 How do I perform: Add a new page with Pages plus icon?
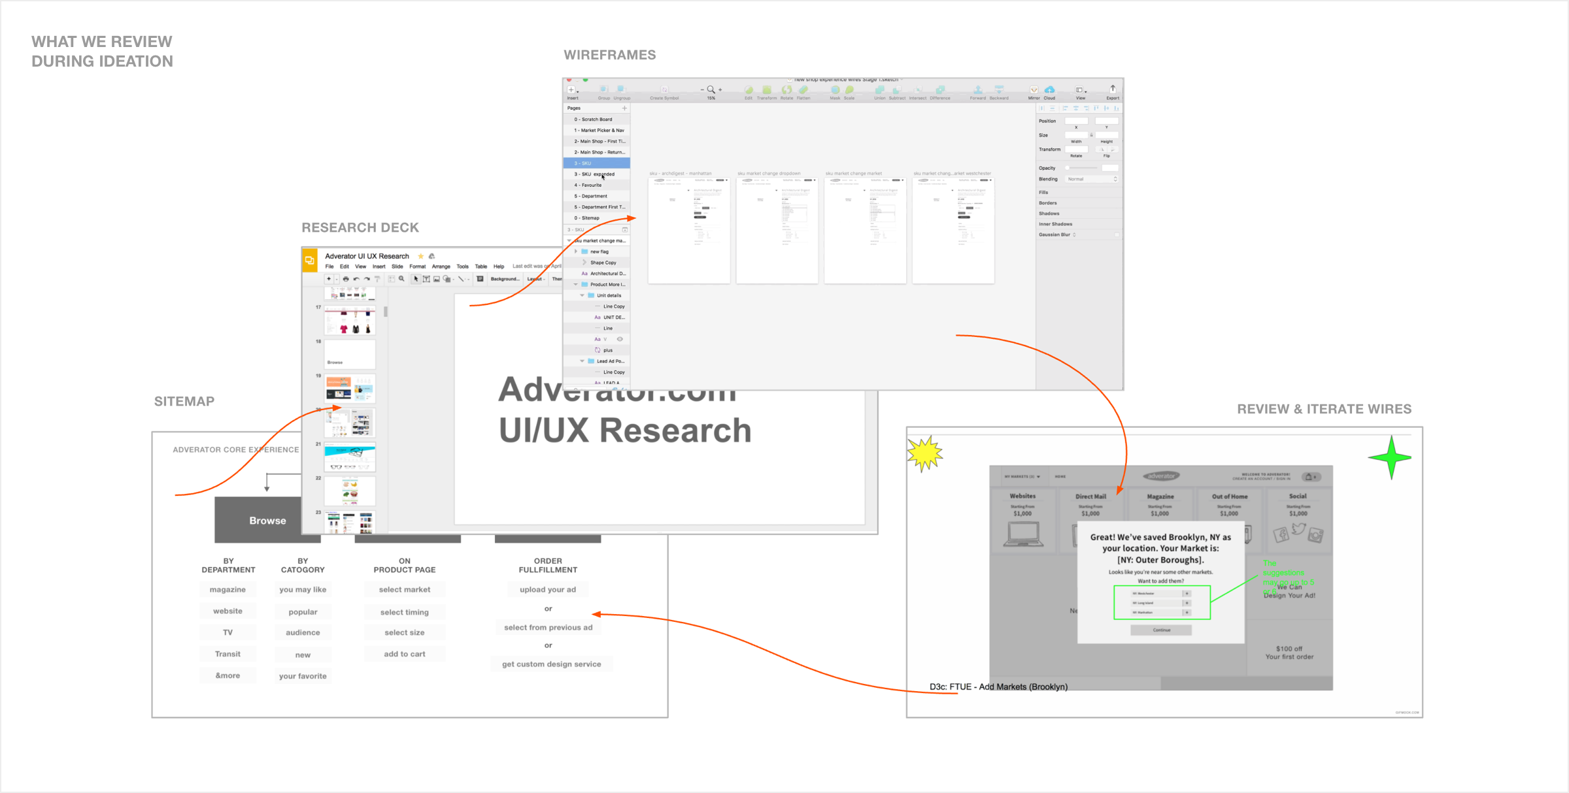624,108
